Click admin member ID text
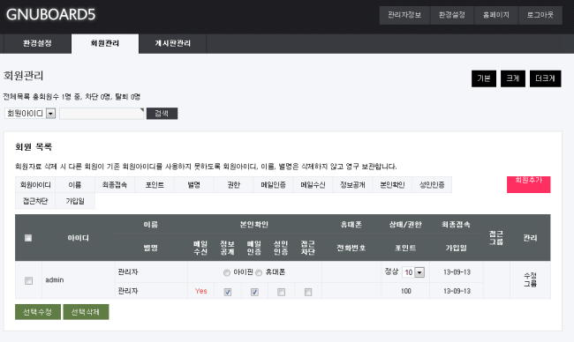Image resolution: width=574 pixels, height=342 pixels. [55, 280]
